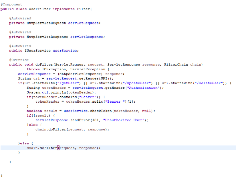
Task: Click userService field name in its declaration
Action: (65, 51)
